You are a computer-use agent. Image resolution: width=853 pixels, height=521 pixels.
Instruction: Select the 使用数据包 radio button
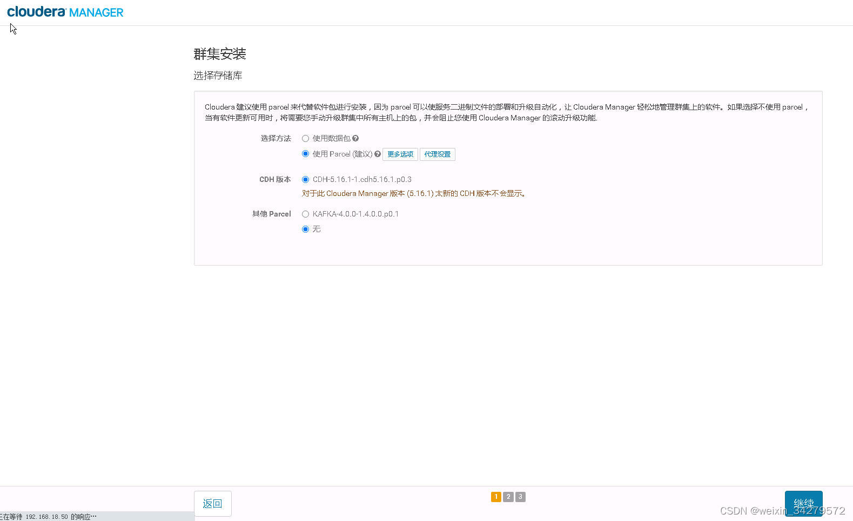[x=305, y=138]
